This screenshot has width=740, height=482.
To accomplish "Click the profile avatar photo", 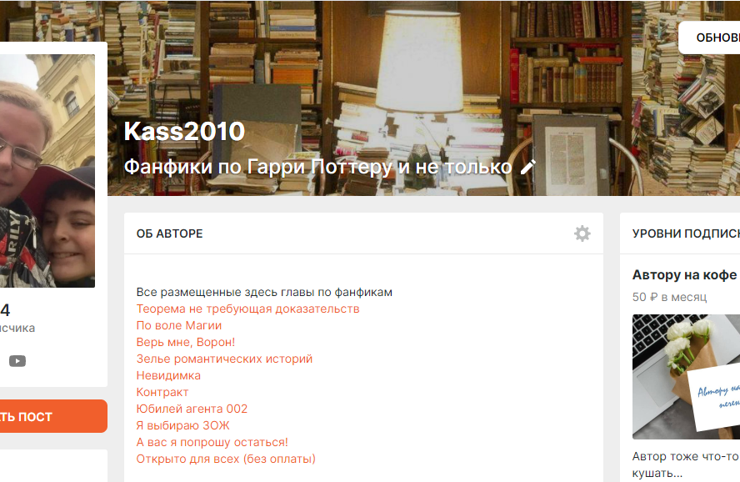I will tap(47, 171).
